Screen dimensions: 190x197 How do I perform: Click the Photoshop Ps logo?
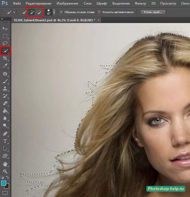coord(5,3)
